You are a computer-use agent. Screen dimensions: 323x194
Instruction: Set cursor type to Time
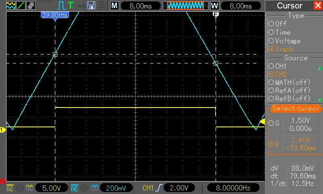point(279,32)
